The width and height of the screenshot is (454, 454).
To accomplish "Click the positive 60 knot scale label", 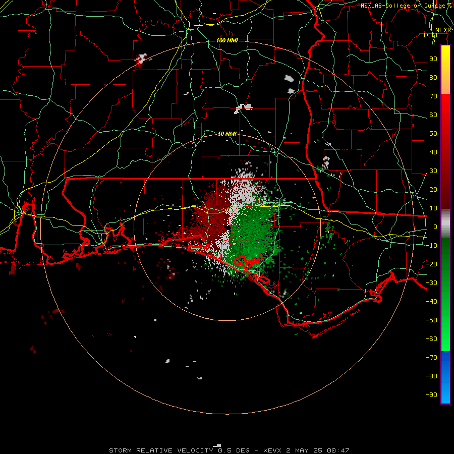I will pyautogui.click(x=433, y=115).
